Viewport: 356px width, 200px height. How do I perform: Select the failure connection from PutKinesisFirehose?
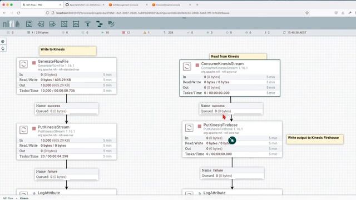pos(233,173)
